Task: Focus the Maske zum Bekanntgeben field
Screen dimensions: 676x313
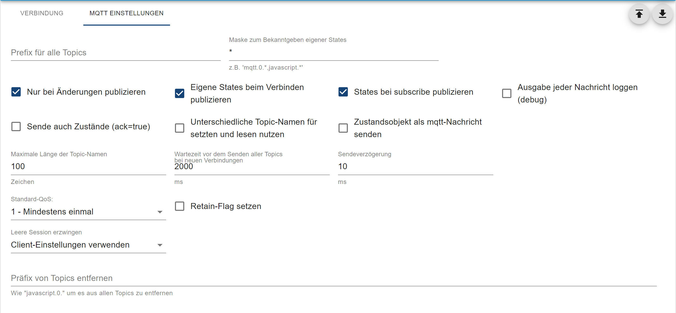Action: pos(333,52)
